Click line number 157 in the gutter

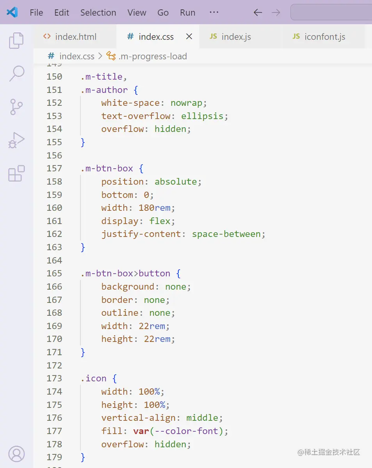pyautogui.click(x=54, y=168)
